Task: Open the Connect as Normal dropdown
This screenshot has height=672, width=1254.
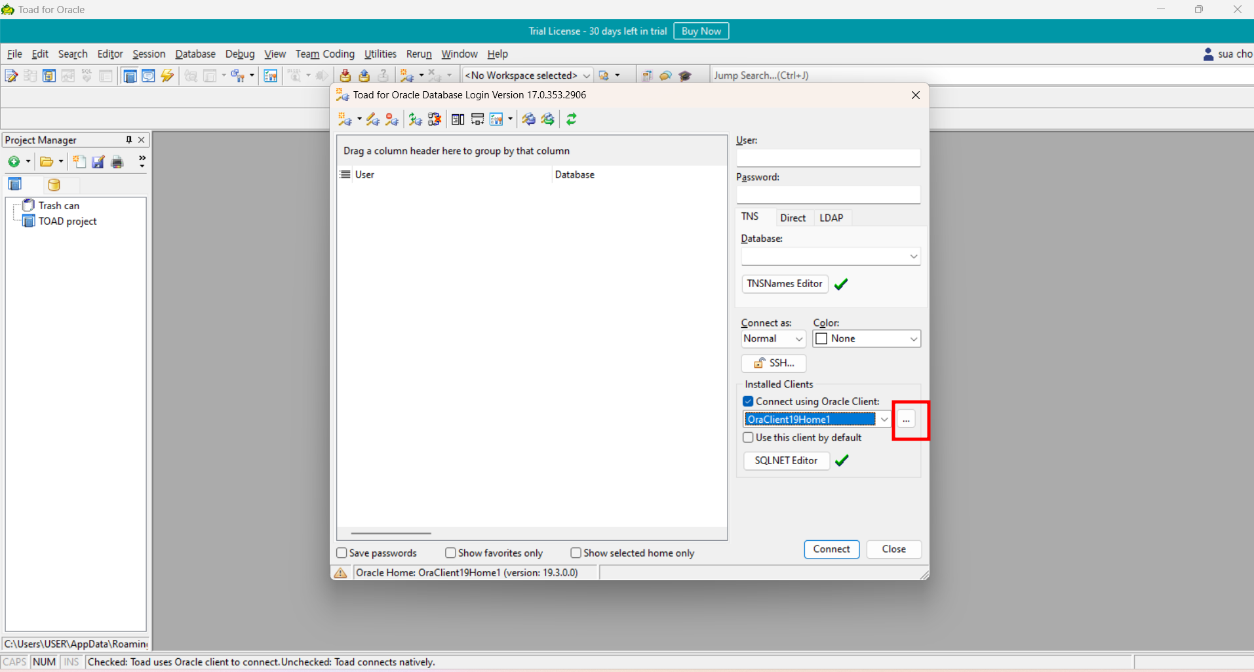Action: pos(799,339)
